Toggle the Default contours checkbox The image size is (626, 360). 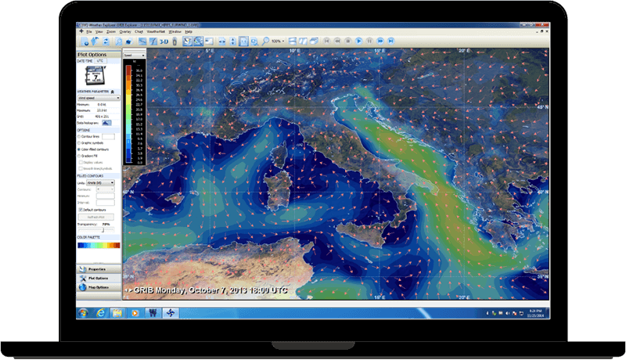80,210
